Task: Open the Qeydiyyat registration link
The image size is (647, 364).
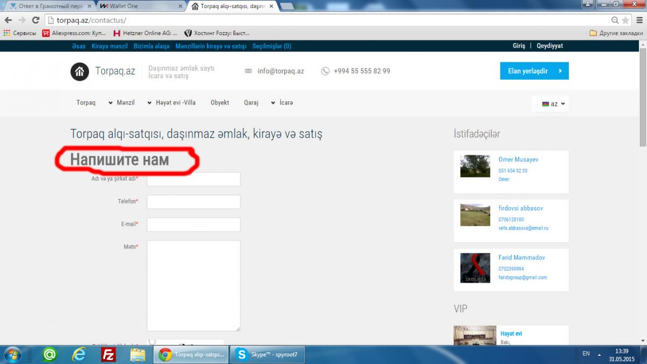Action: [549, 46]
